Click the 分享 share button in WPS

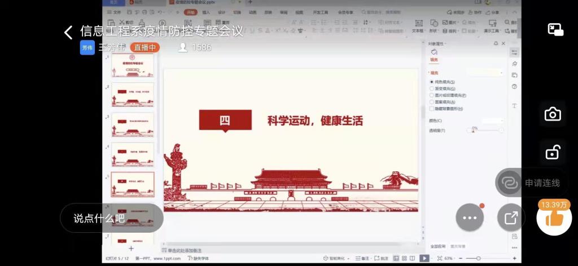pyautogui.click(x=492, y=12)
